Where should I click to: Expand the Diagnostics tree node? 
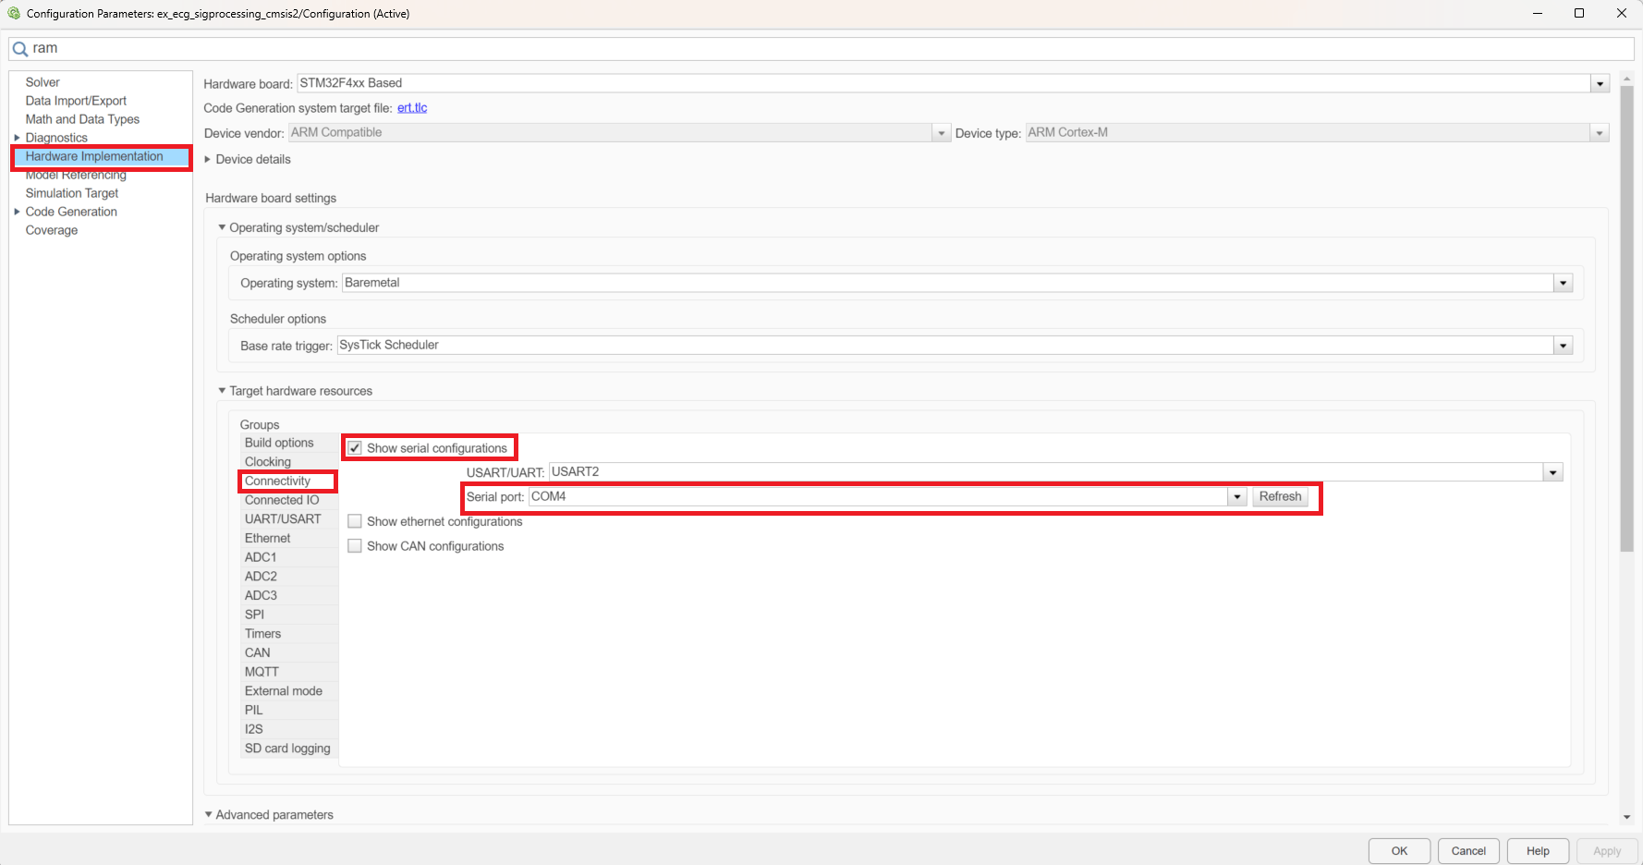(17, 138)
